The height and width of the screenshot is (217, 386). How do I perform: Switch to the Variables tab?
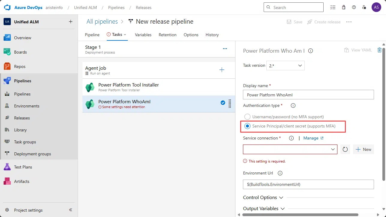(x=143, y=35)
